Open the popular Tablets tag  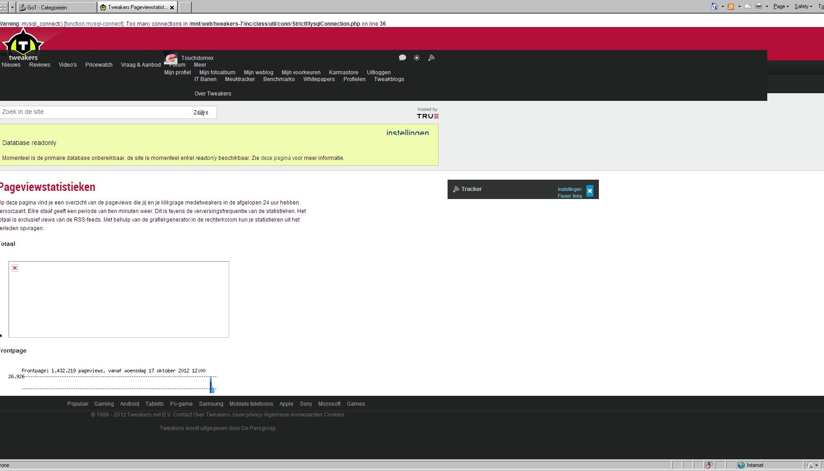pyautogui.click(x=154, y=404)
